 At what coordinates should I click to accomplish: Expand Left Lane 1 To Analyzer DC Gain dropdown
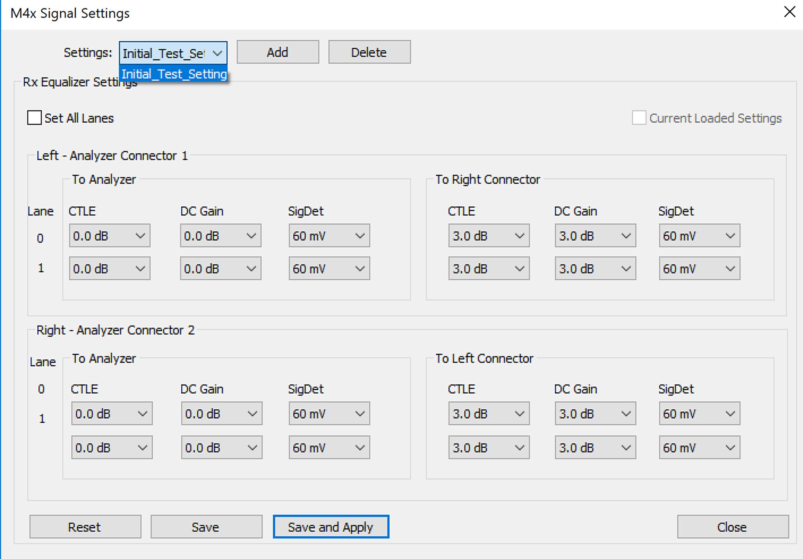(220, 268)
